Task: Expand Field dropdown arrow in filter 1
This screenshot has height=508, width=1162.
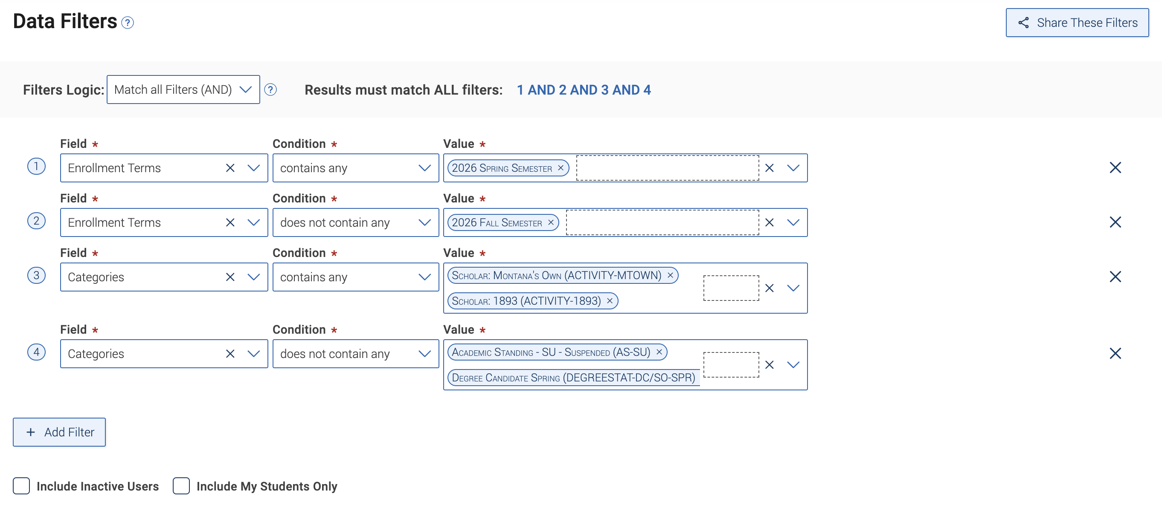Action: point(254,168)
